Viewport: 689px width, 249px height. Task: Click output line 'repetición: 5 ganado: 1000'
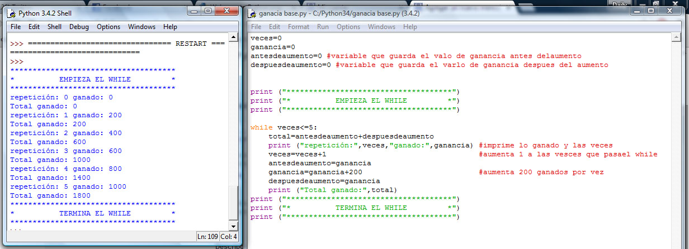[68, 186]
